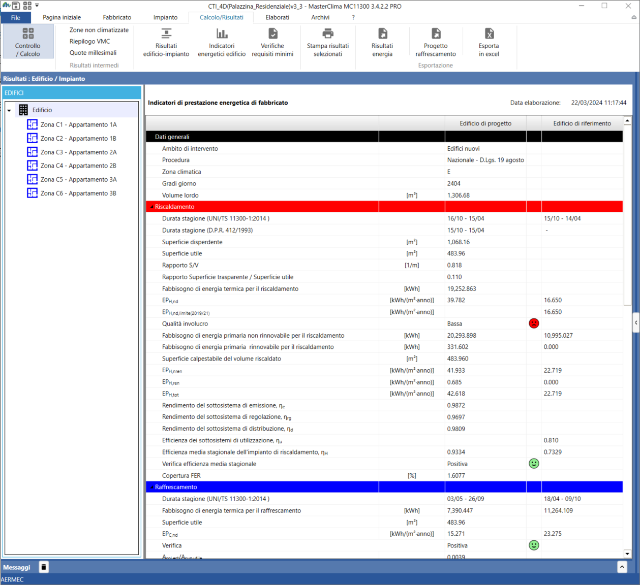
Task: Open Risultati energia export
Action: tap(382, 42)
